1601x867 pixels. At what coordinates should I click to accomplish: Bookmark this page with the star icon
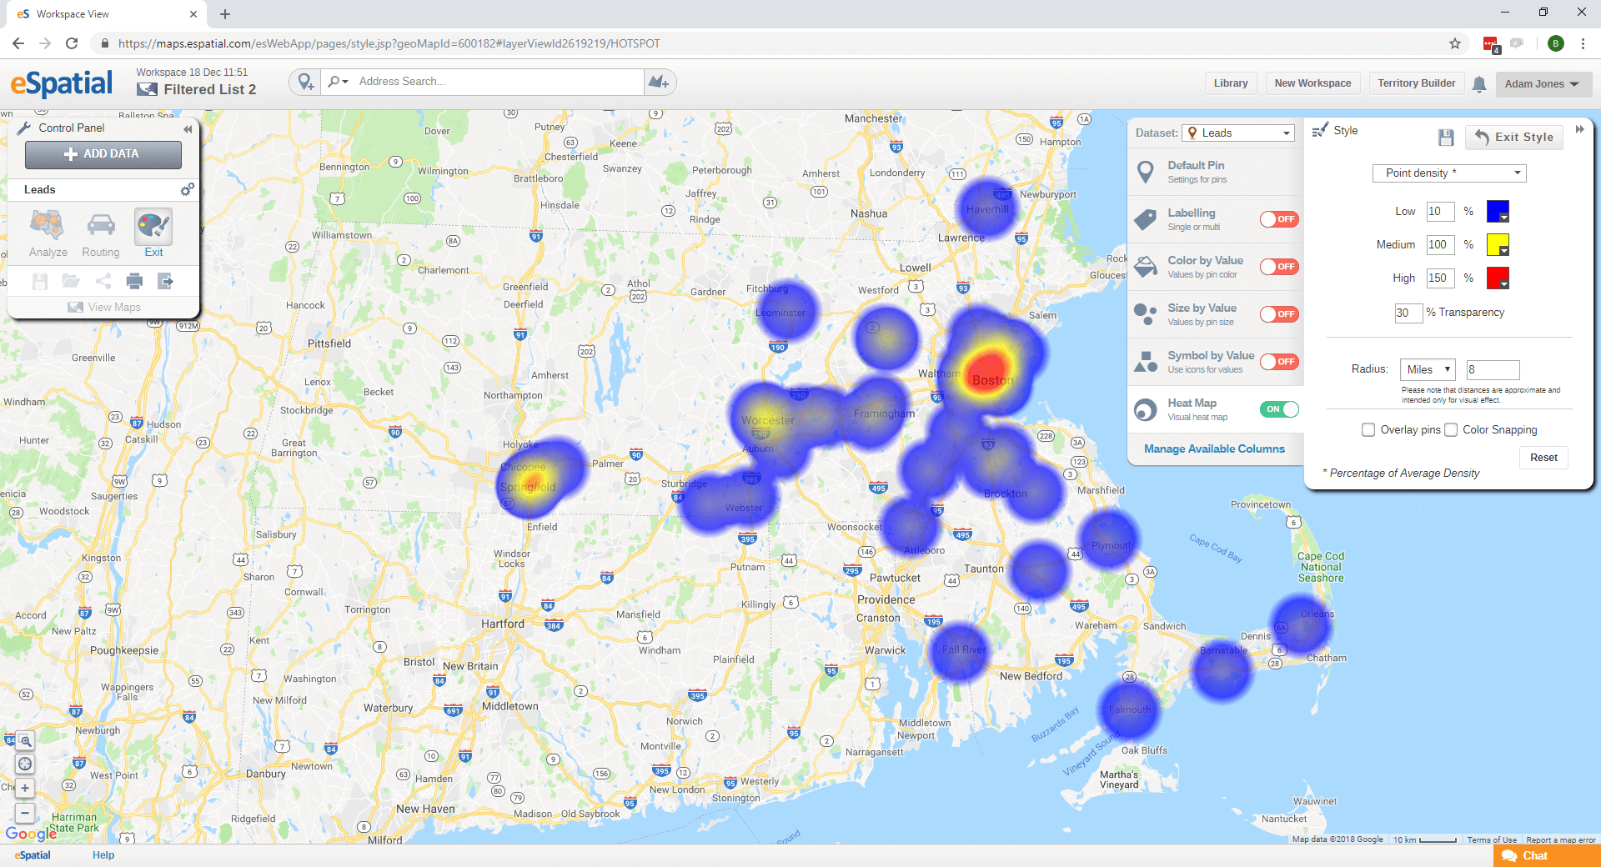tap(1455, 43)
